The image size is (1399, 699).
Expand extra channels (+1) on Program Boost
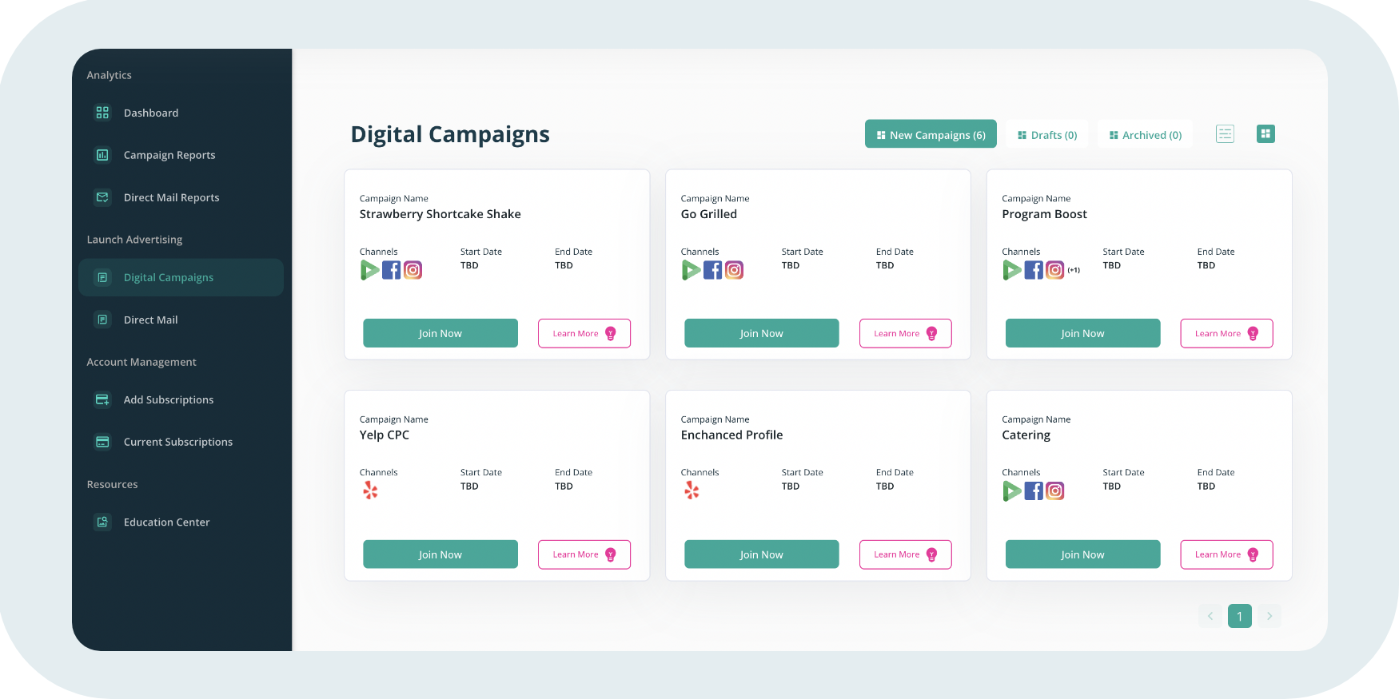pos(1074,270)
